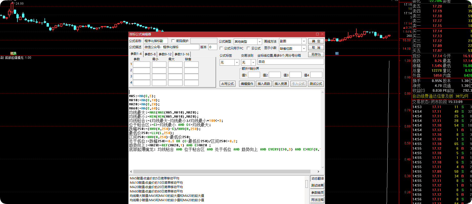Click the left arrow of the code scrollbar
This screenshot has height=204, width=472.
point(131,172)
